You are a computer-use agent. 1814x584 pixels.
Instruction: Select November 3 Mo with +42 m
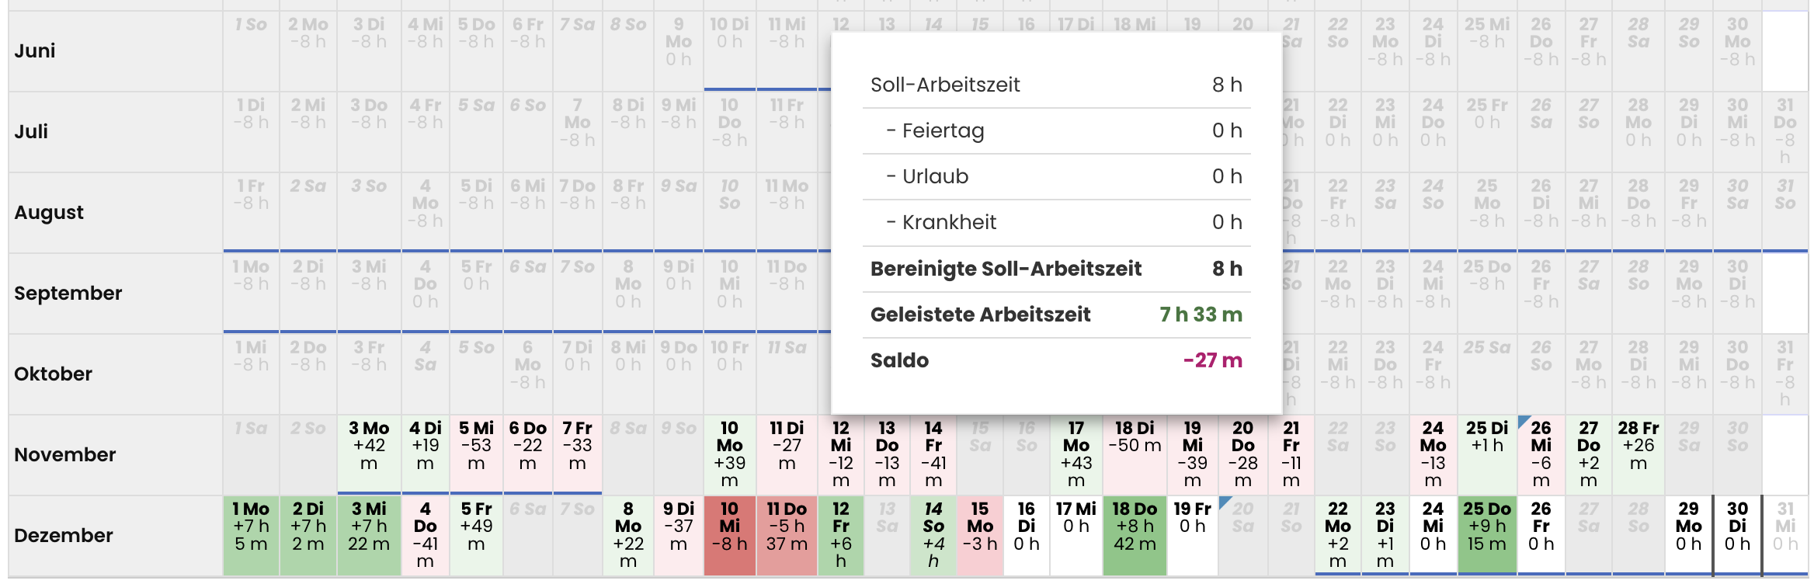pos(369,454)
